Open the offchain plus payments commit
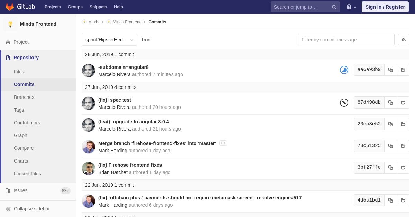The height and width of the screenshot is (217, 415). click(x=200, y=198)
